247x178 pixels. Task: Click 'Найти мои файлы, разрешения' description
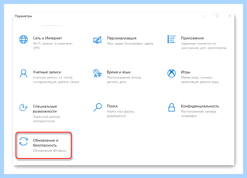pos(121,113)
